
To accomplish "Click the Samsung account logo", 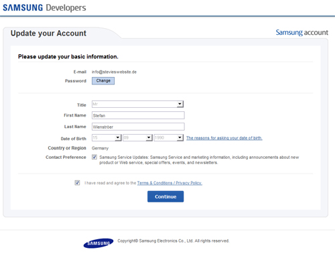I will point(302,32).
